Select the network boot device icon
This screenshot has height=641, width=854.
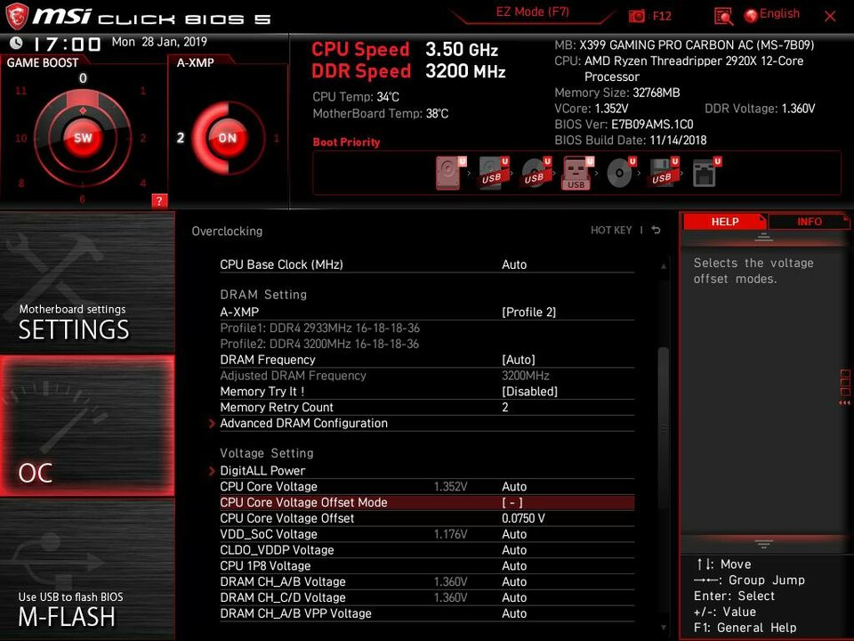point(706,173)
